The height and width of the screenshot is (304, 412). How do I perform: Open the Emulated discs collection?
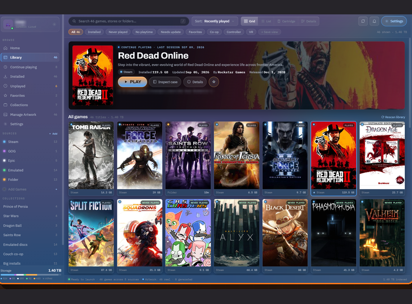[x=30, y=244]
